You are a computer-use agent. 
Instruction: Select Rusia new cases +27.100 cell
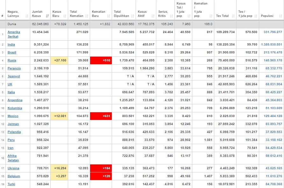click(59, 60)
